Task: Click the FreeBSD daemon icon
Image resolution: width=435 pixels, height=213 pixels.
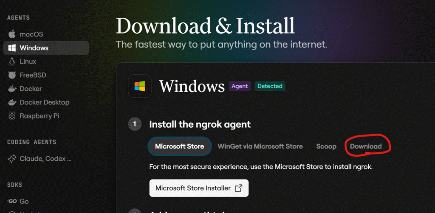Action: coord(11,75)
